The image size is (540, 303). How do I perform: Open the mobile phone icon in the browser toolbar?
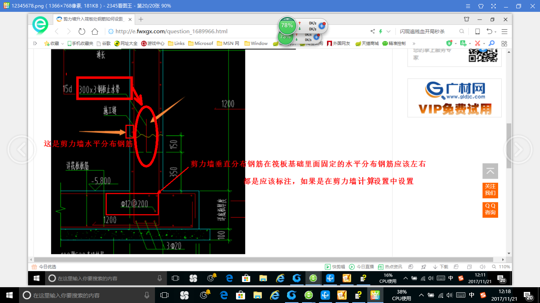(x=477, y=31)
